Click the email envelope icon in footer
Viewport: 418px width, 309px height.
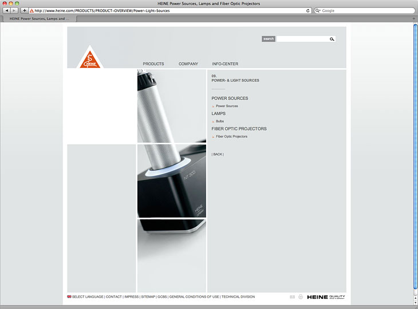[x=292, y=297]
